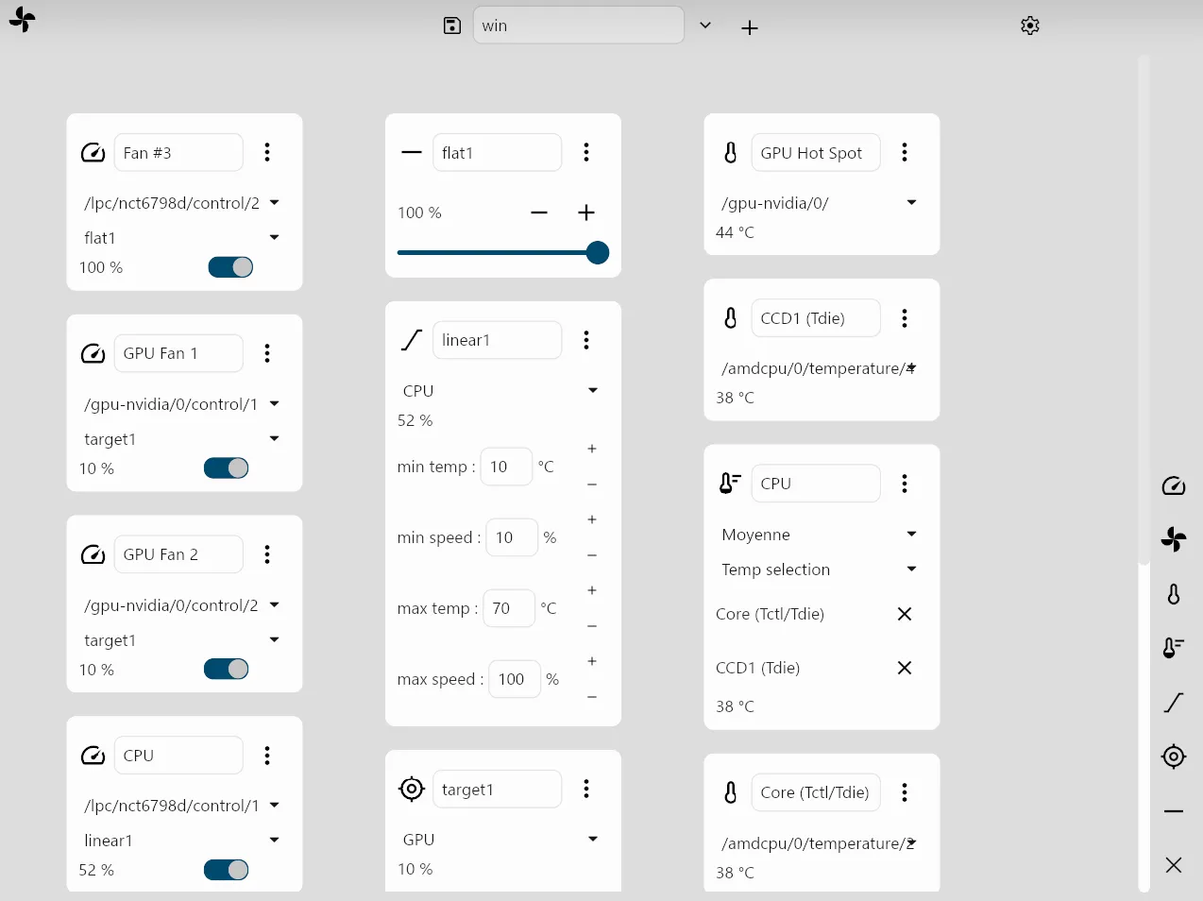
Task: Expand the configuration list next to win
Action: point(705,25)
